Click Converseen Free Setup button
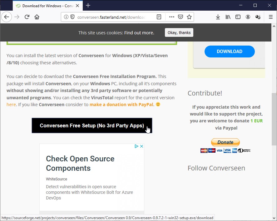This screenshot has height=221, width=277. 92,125
